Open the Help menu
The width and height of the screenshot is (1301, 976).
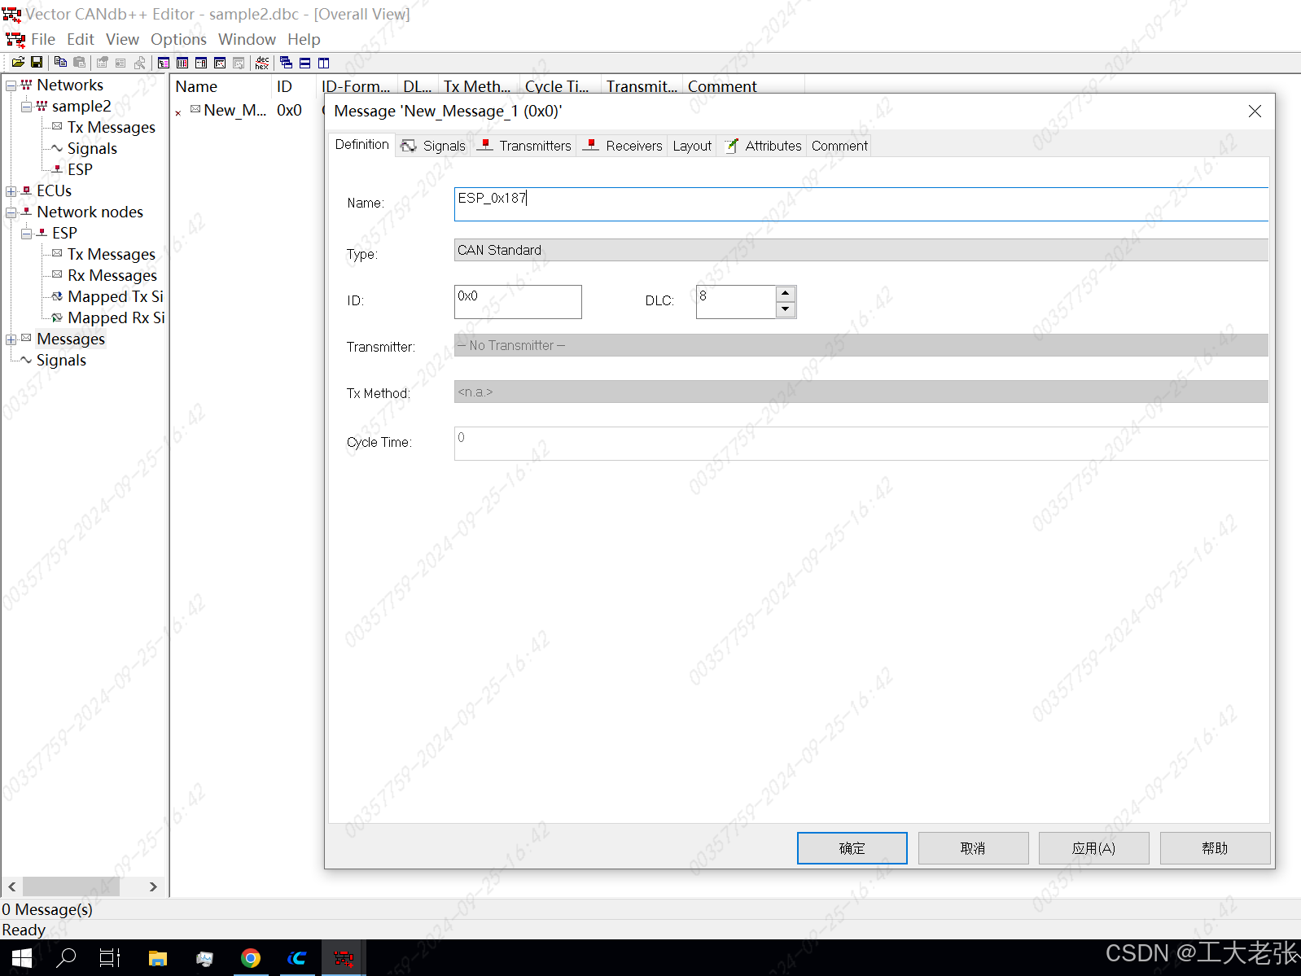[x=304, y=39]
